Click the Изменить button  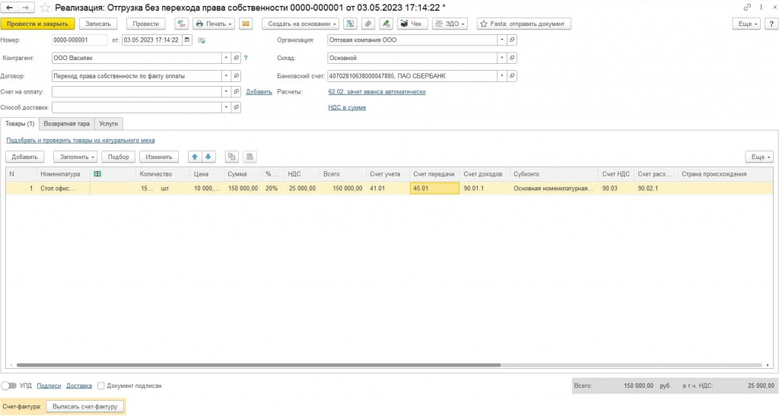point(159,157)
